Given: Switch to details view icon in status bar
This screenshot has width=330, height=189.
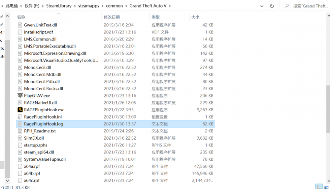Looking at the screenshot, I should pyautogui.click(x=319, y=187).
